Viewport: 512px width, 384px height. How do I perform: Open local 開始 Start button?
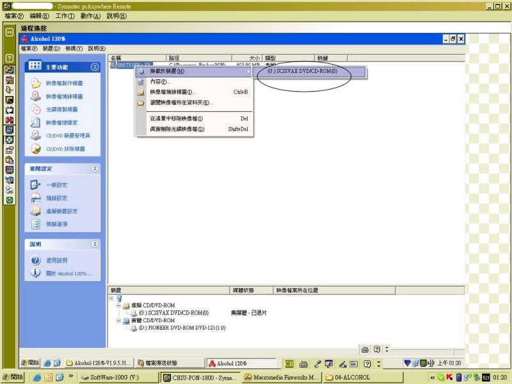point(13,377)
